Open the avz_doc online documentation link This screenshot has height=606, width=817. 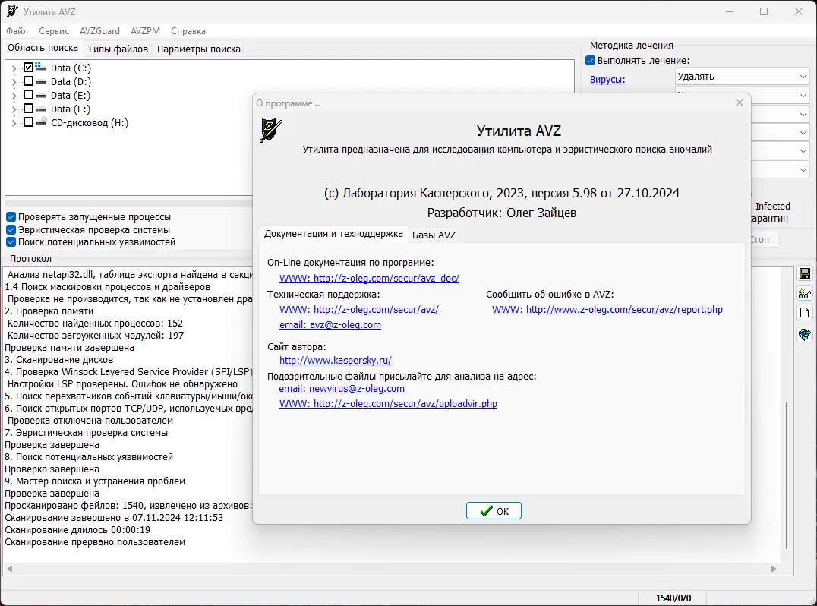[369, 278]
